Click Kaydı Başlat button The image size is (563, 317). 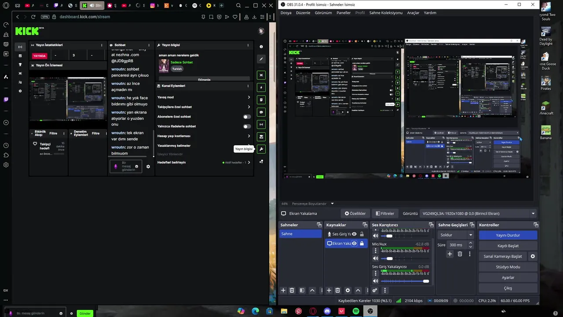coord(508,246)
